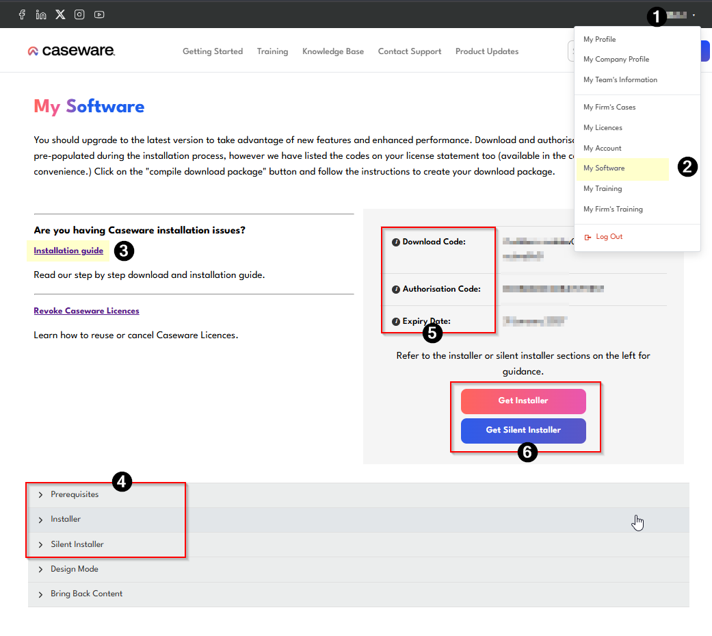
Task: Click Log Out
Action: tap(609, 237)
